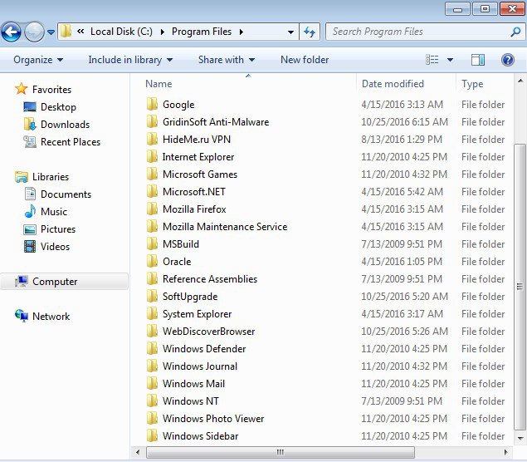
Task: Open the Videos library
Action: tap(55, 247)
